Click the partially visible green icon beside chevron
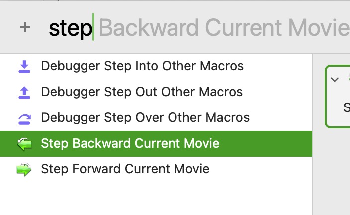Screen dimensions: 350x215 click(x=349, y=78)
